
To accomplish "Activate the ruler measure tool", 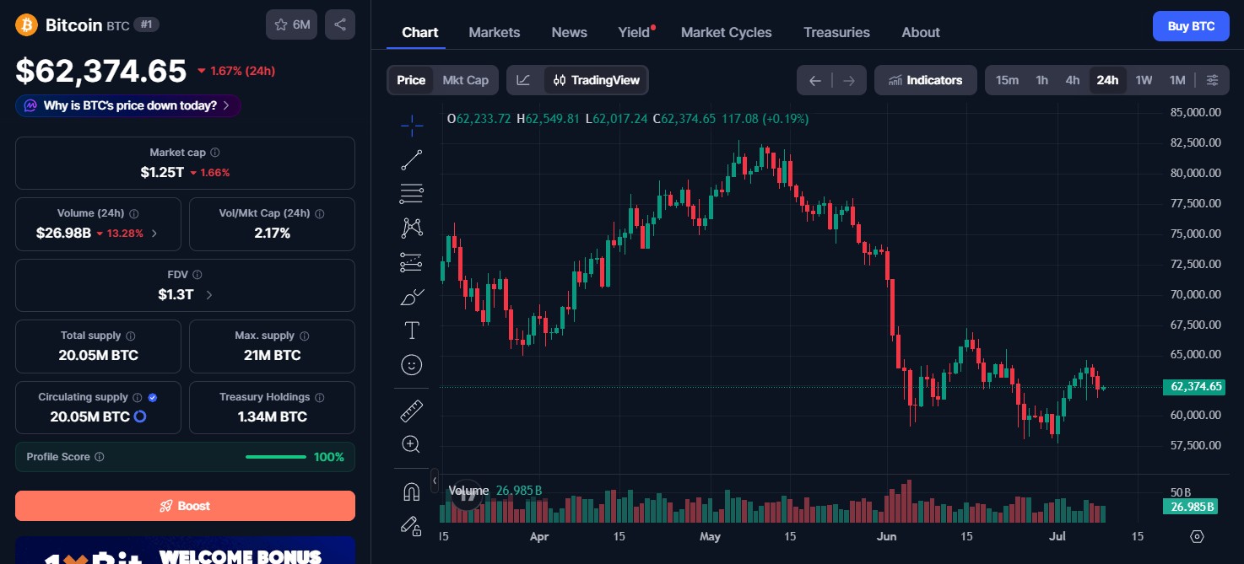I will pos(412,411).
